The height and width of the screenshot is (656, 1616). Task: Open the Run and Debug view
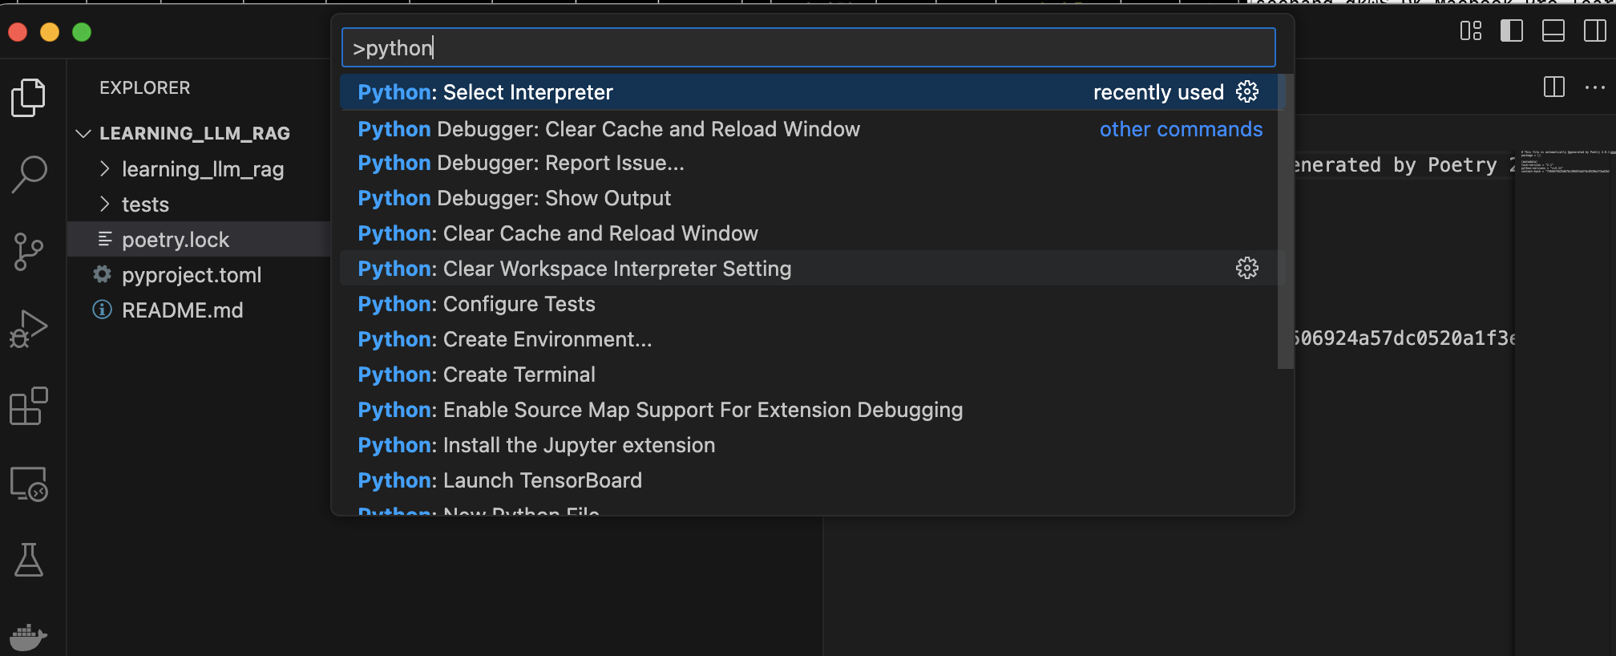pos(29,328)
